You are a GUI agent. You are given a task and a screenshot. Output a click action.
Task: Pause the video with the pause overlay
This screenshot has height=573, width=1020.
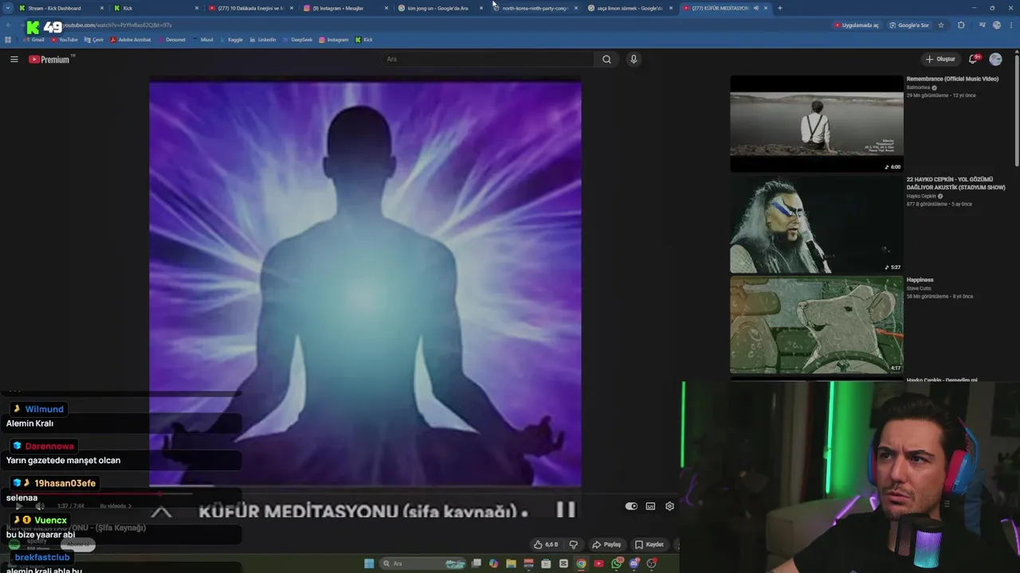click(x=565, y=509)
